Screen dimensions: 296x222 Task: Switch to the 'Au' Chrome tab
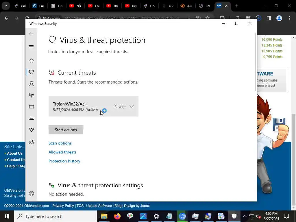tap(186, 6)
